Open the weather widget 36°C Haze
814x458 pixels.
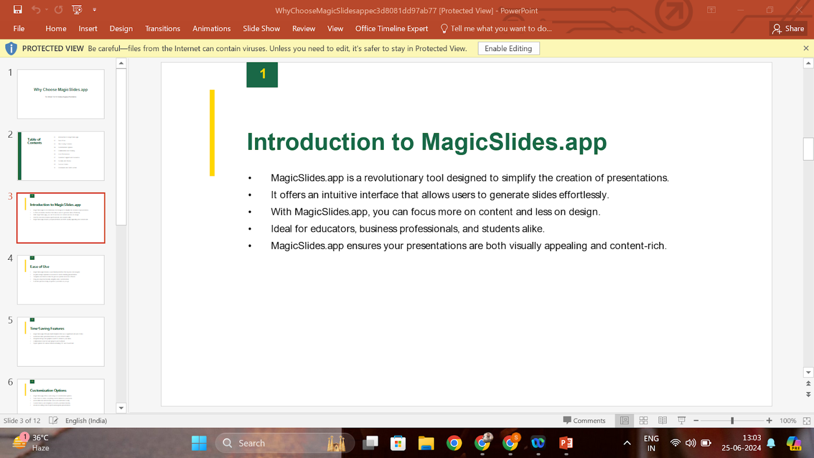pyautogui.click(x=31, y=443)
